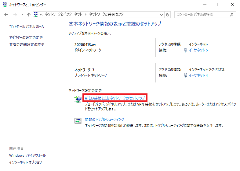Viewport: 240px width, 171px height.
Task: Minimize the window
Action: pyautogui.click(x=205, y=5)
